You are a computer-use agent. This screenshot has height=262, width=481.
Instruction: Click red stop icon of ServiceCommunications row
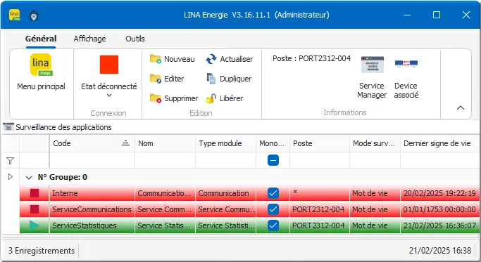(x=35, y=209)
